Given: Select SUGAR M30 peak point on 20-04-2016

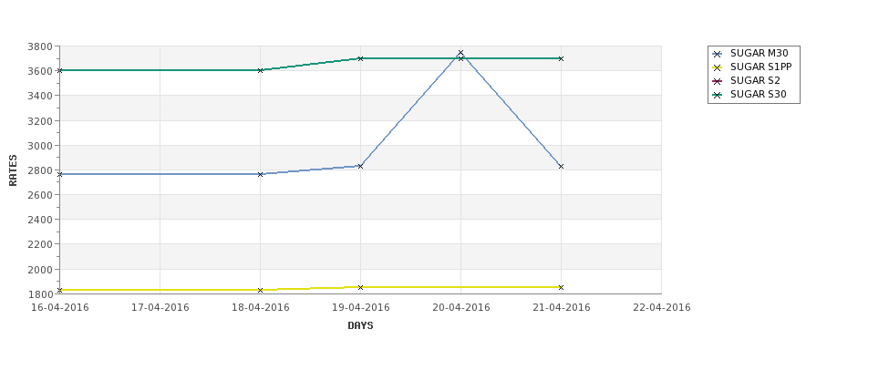Looking at the screenshot, I should (x=460, y=53).
